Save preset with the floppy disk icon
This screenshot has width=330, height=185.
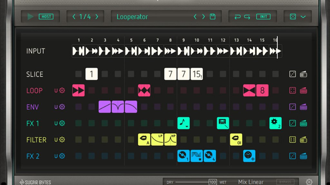tap(213, 17)
